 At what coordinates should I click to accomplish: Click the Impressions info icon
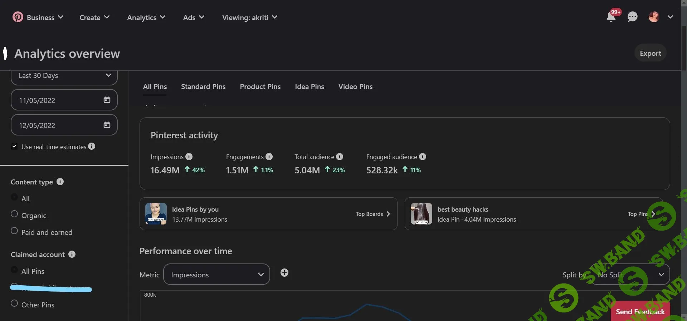click(189, 157)
